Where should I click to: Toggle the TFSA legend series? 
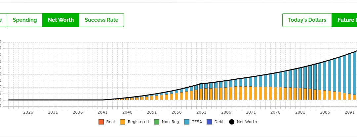click(193, 122)
